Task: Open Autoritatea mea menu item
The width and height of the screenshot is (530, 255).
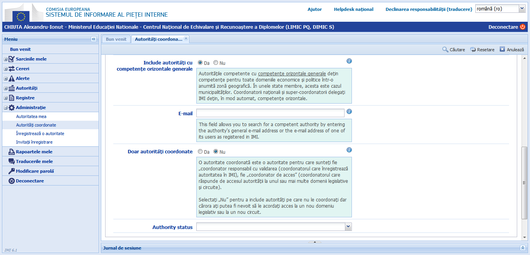Action: click(x=31, y=116)
